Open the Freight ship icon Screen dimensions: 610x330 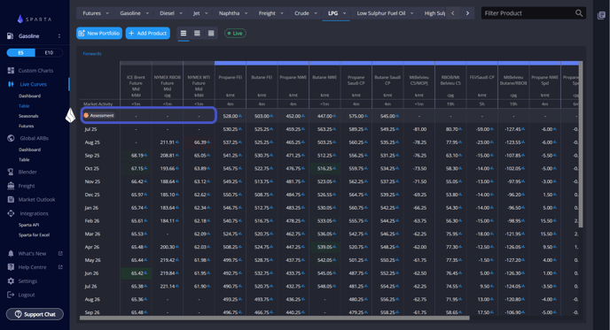coord(11,186)
